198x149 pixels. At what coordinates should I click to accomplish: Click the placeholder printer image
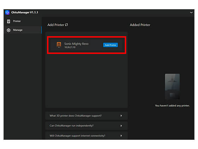pyautogui.click(x=172, y=87)
